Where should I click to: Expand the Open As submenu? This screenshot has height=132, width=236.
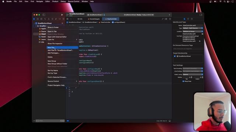click(x=62, y=40)
